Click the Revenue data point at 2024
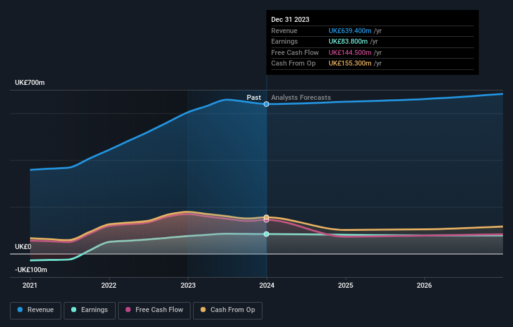 [x=266, y=104]
